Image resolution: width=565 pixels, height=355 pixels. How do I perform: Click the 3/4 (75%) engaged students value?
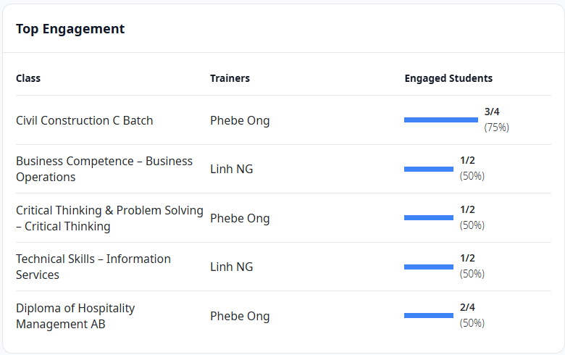click(496, 120)
